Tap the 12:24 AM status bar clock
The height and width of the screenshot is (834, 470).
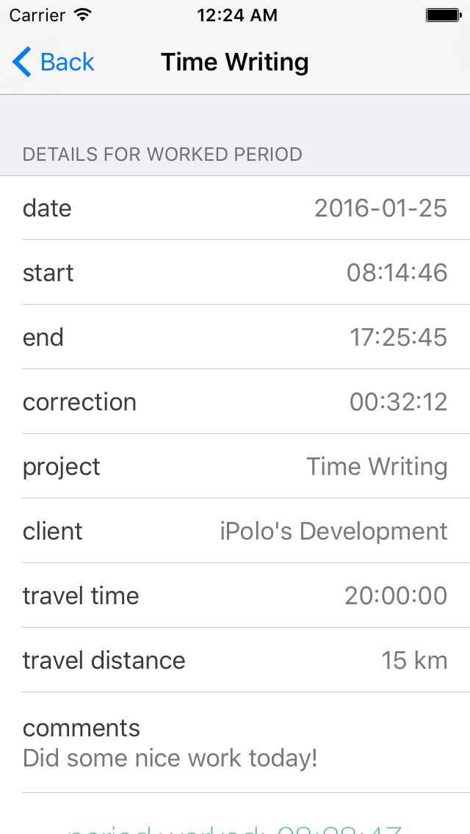point(236,15)
